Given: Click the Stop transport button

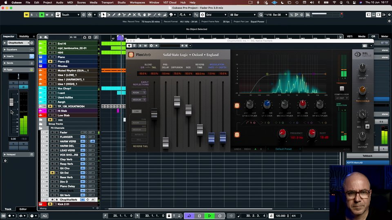Looking at the screenshot, I should [199, 216].
